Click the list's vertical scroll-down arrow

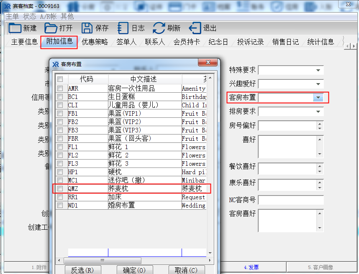pyautogui.click(x=210, y=253)
